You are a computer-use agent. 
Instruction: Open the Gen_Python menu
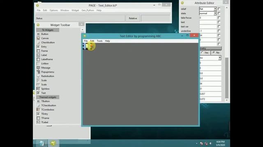point(88,10)
